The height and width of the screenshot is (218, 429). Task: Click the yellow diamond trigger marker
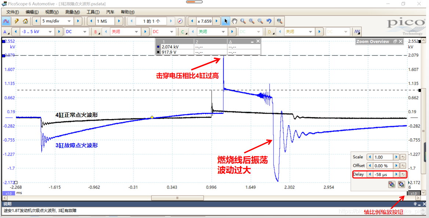pos(152,118)
